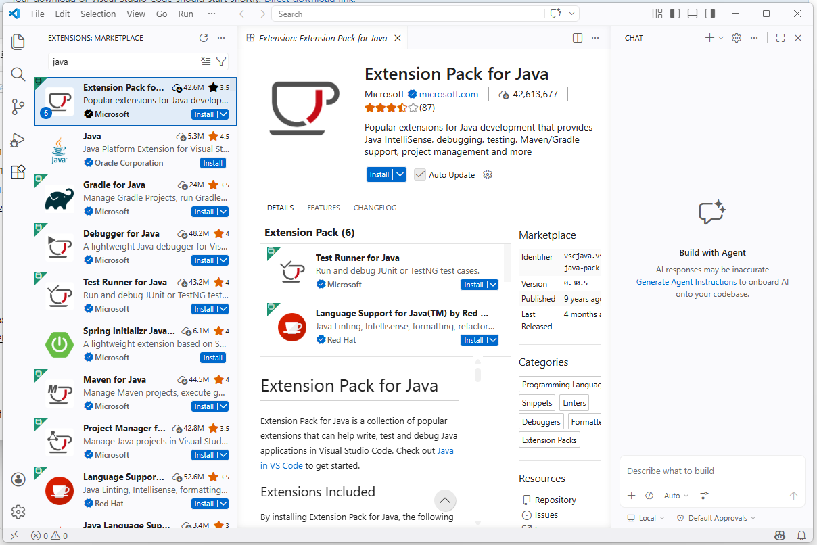Select the DETAILS tab
The height and width of the screenshot is (545, 817).
tap(280, 208)
